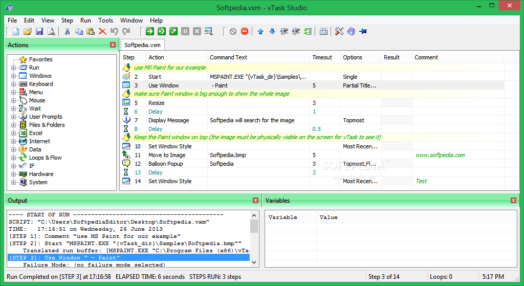524x286 pixels.
Task: Expand the Files & Folders node
Action: pos(13,125)
